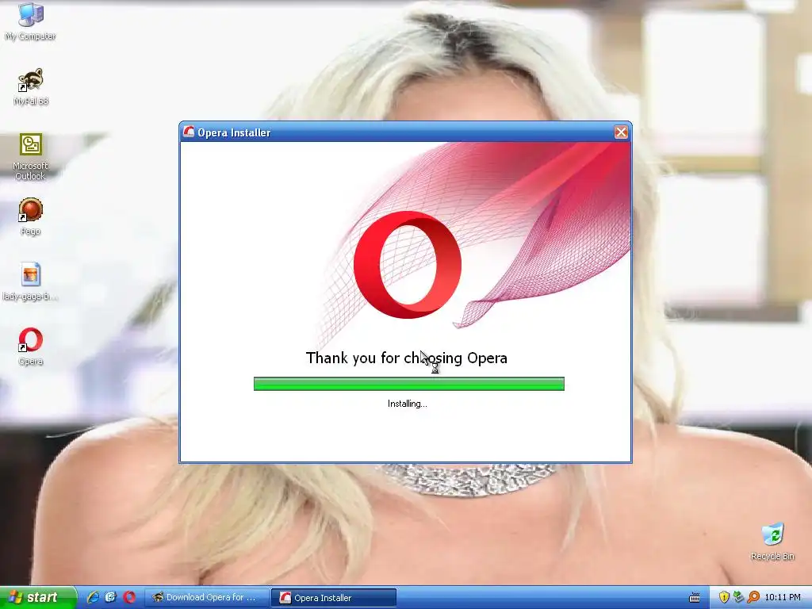Click the 'Installing...' status text
The width and height of the screenshot is (812, 609).
(408, 404)
